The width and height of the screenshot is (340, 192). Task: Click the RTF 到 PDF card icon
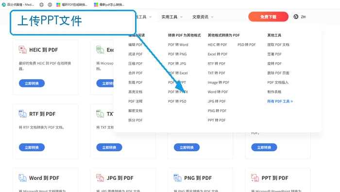(22, 114)
